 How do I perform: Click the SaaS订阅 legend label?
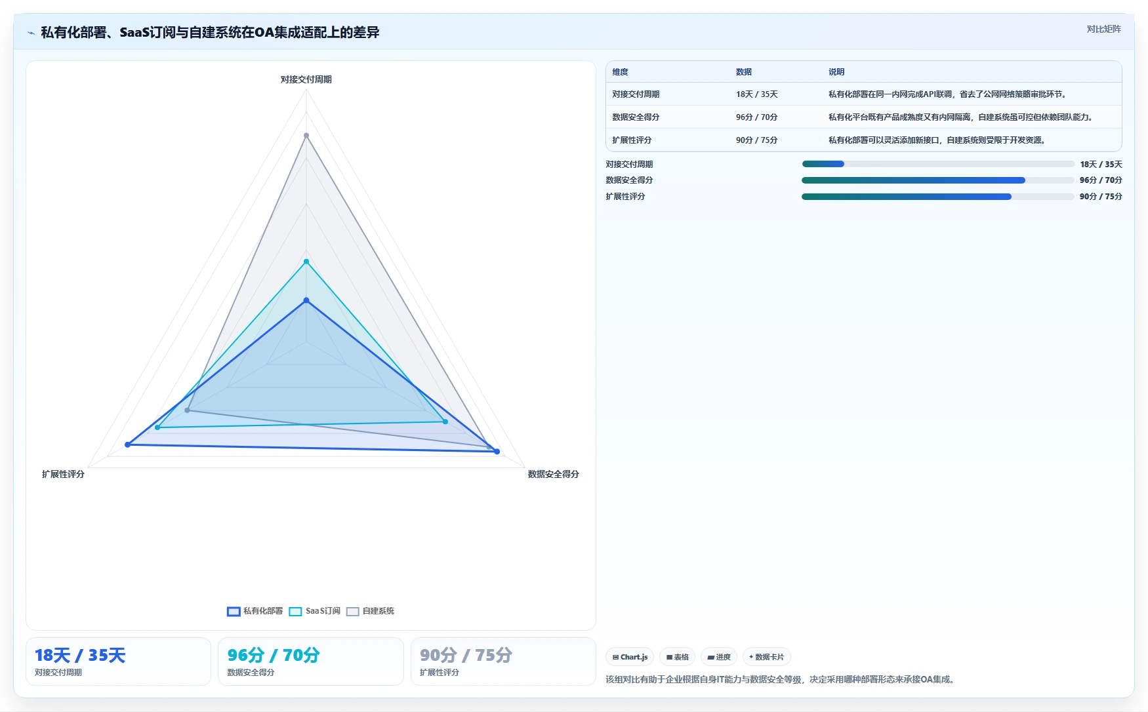pos(323,611)
